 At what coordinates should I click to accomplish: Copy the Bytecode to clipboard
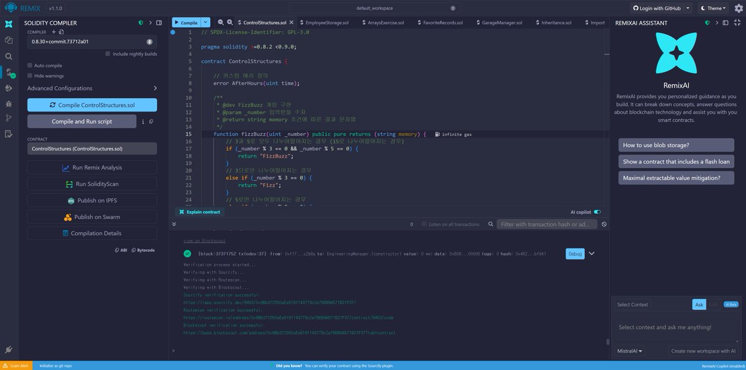point(143,250)
